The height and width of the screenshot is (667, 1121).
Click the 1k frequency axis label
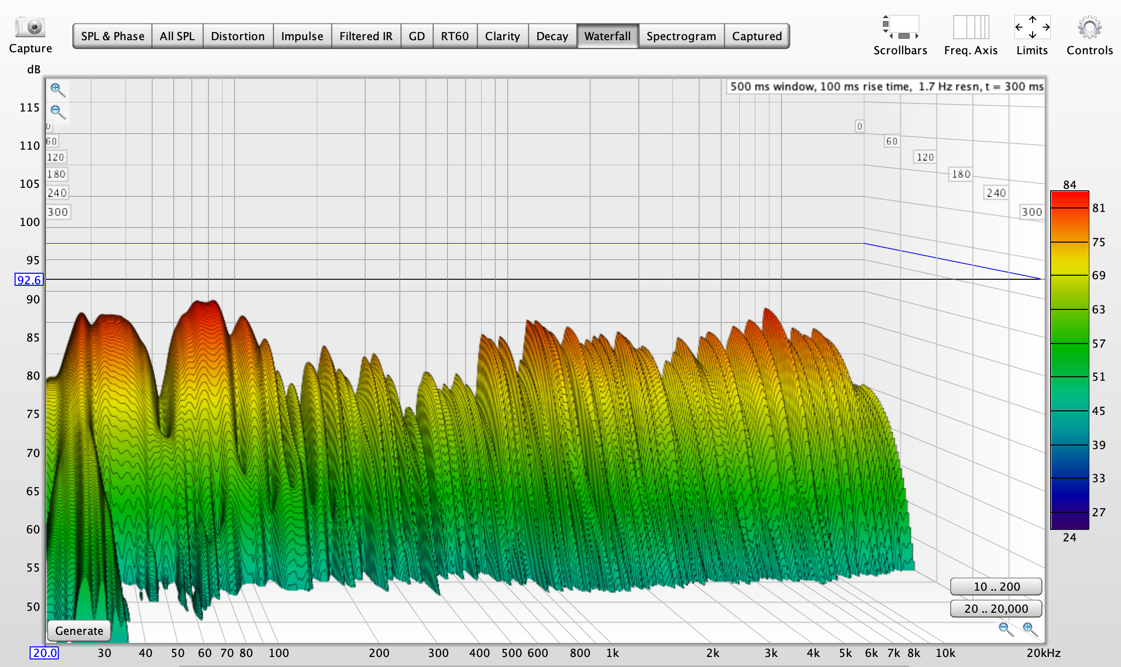point(612,653)
